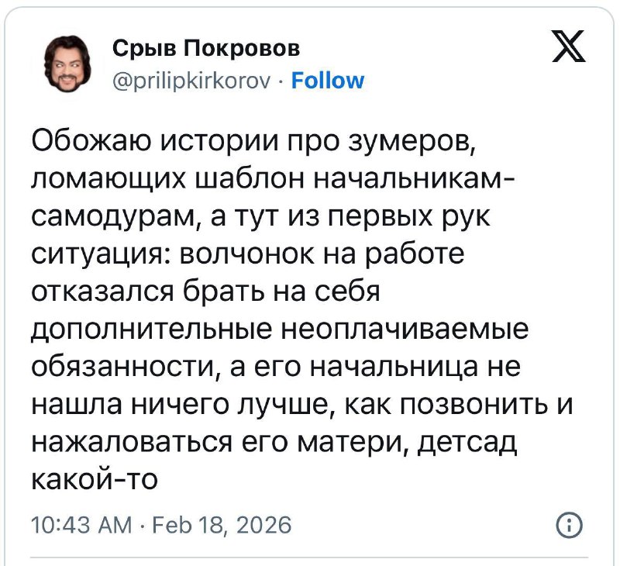Viewport: 620px width, 566px height.
Task: Click the dot separator beside the handle
Action: 281,81
